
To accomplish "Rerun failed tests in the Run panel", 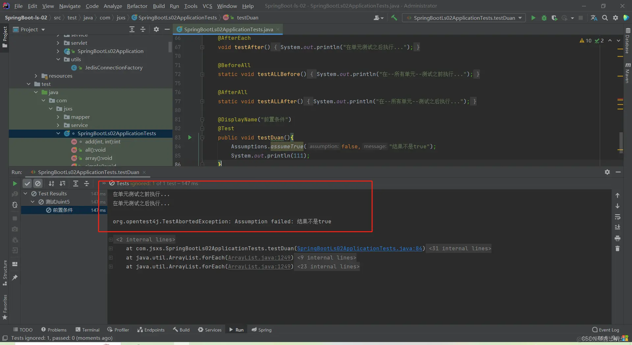I will pyautogui.click(x=15, y=194).
